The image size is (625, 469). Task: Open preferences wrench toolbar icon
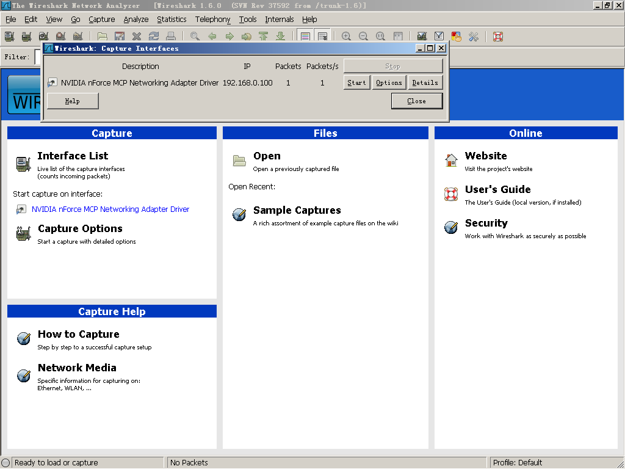(x=474, y=36)
